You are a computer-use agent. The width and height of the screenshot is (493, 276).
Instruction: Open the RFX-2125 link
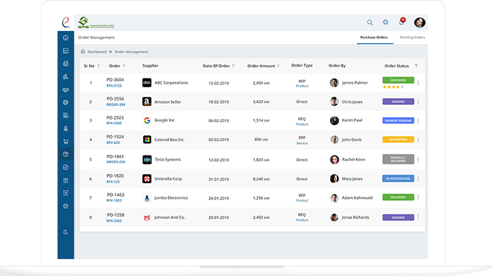click(x=114, y=85)
